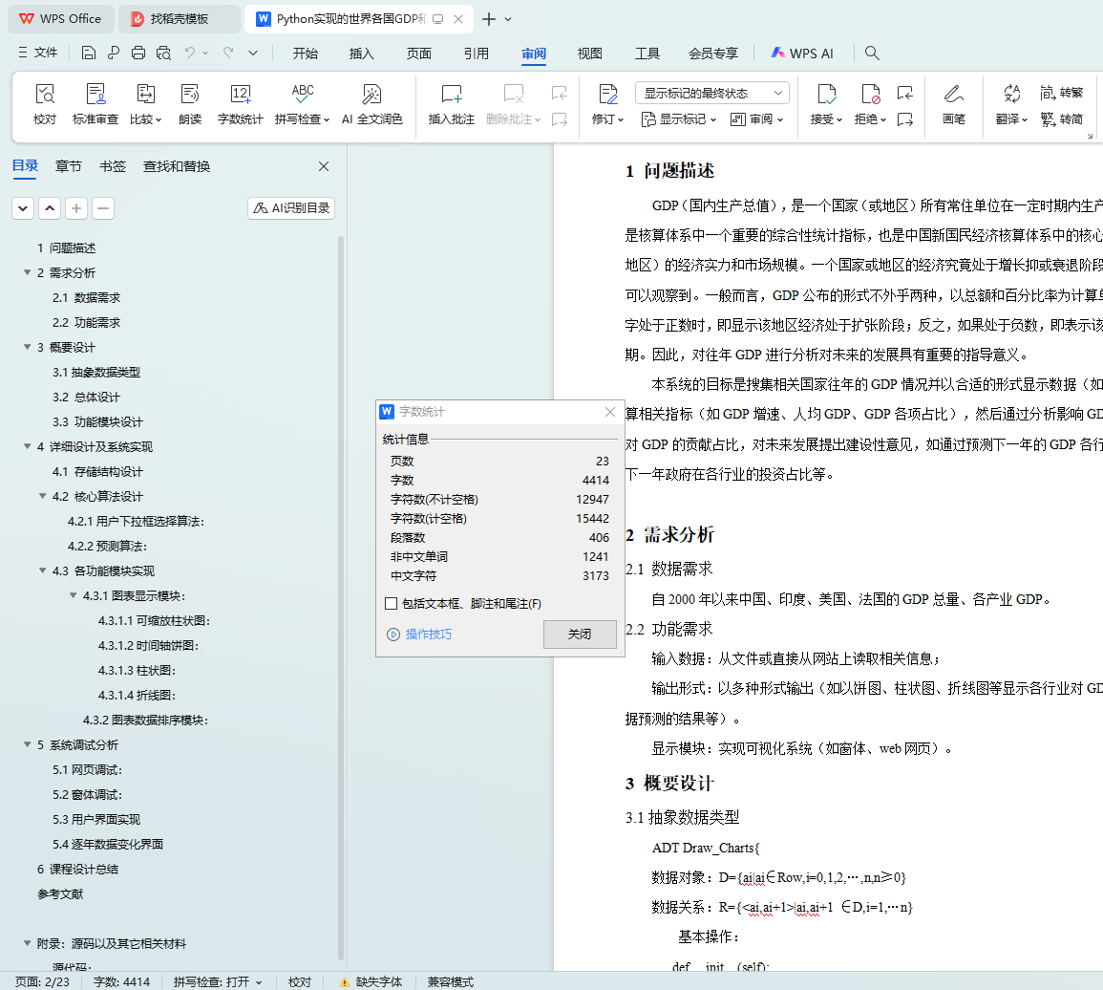
Task: Click the AI识别目录 button
Action: [291, 208]
